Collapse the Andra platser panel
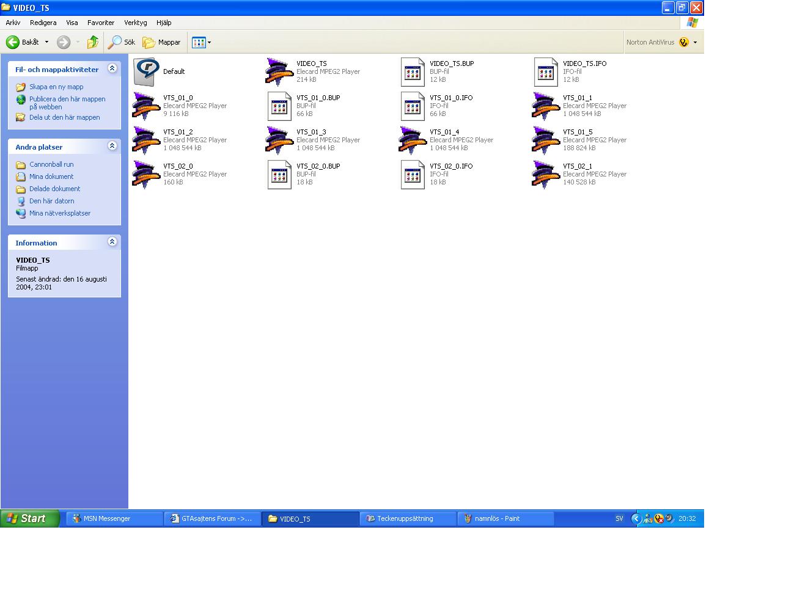797x596 pixels. click(x=112, y=146)
